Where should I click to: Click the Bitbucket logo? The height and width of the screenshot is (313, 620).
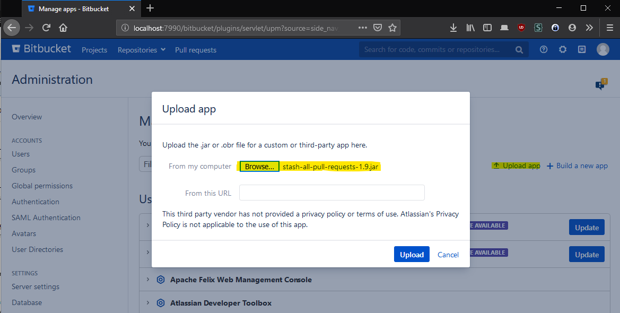41,49
